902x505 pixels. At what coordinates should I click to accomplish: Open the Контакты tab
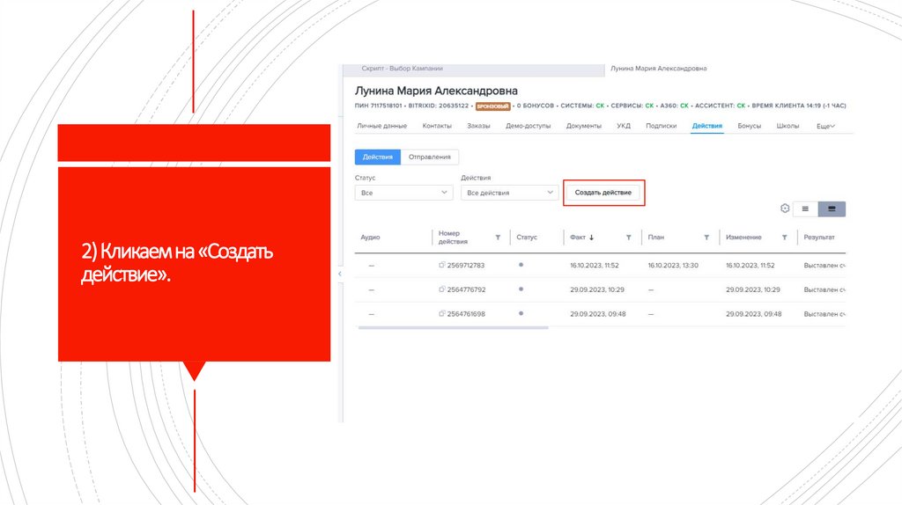coord(437,126)
